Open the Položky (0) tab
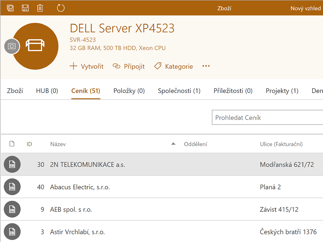Viewport: 323px width, 242px height. tap(129, 91)
